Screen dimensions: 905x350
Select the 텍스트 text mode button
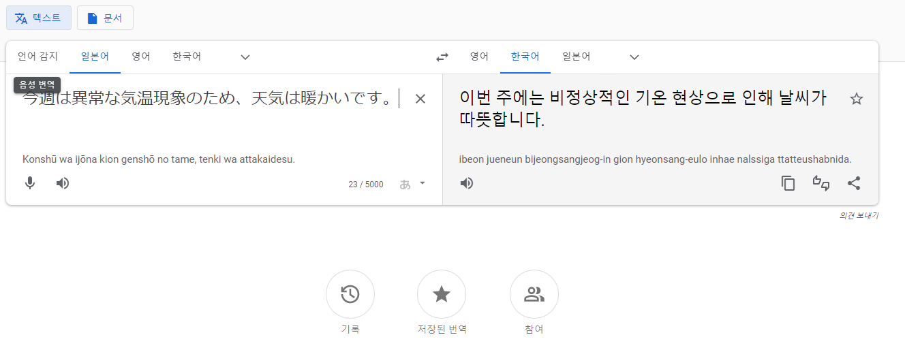pyautogui.click(x=39, y=18)
